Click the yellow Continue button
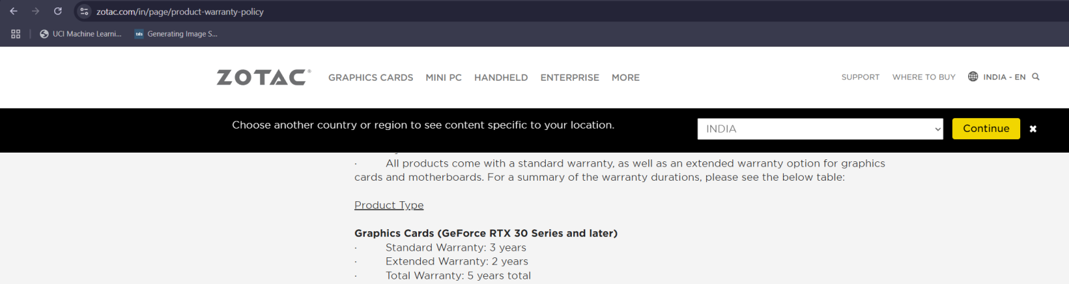This screenshot has height=284, width=1069. pyautogui.click(x=986, y=129)
